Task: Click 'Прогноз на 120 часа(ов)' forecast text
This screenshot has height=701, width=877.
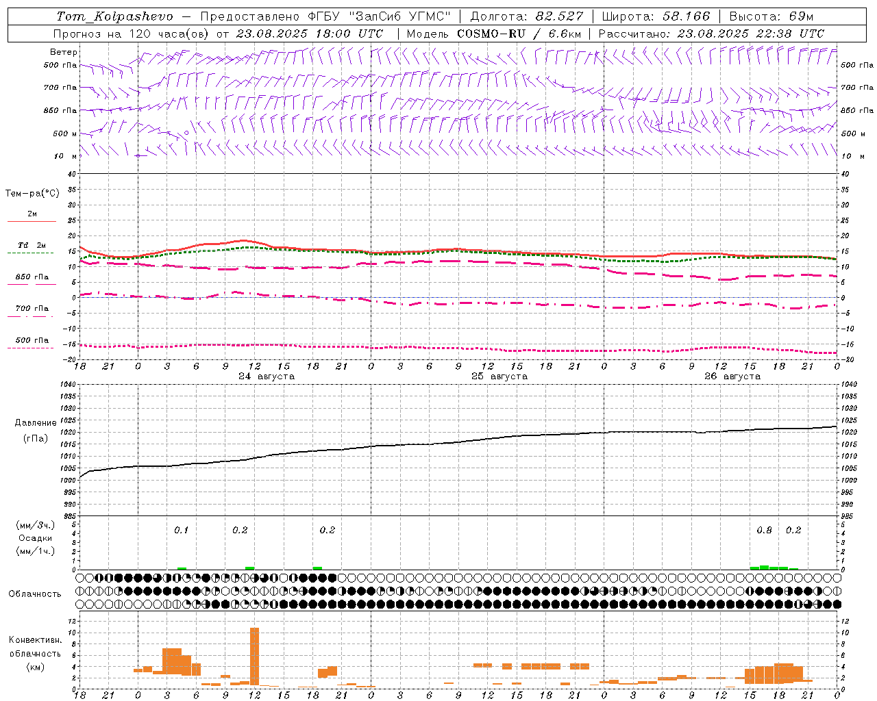Action: [131, 34]
